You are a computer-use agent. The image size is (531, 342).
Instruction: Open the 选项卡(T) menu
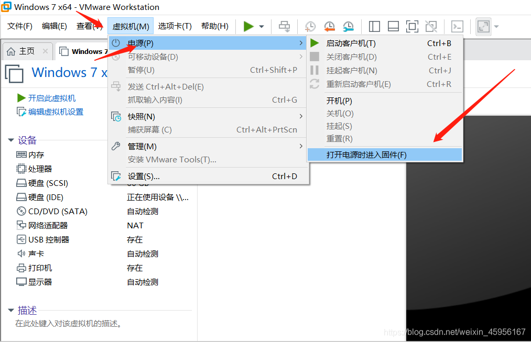(175, 26)
